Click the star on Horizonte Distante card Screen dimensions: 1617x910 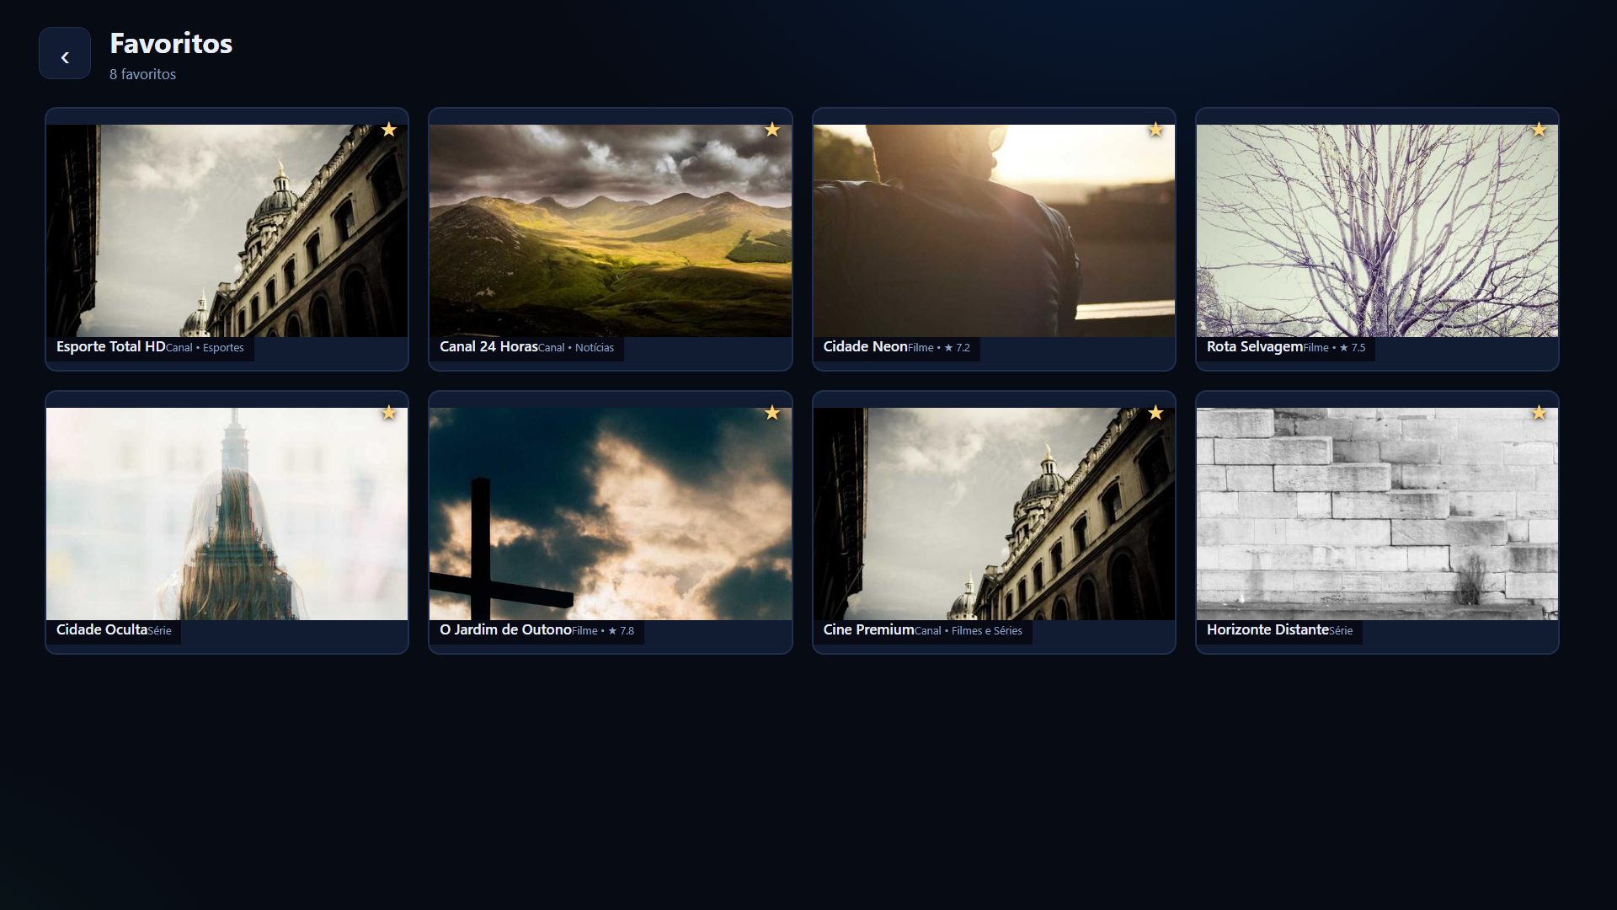click(1540, 413)
